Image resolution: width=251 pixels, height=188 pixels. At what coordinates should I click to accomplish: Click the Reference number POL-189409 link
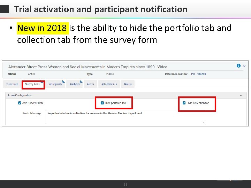[198, 74]
